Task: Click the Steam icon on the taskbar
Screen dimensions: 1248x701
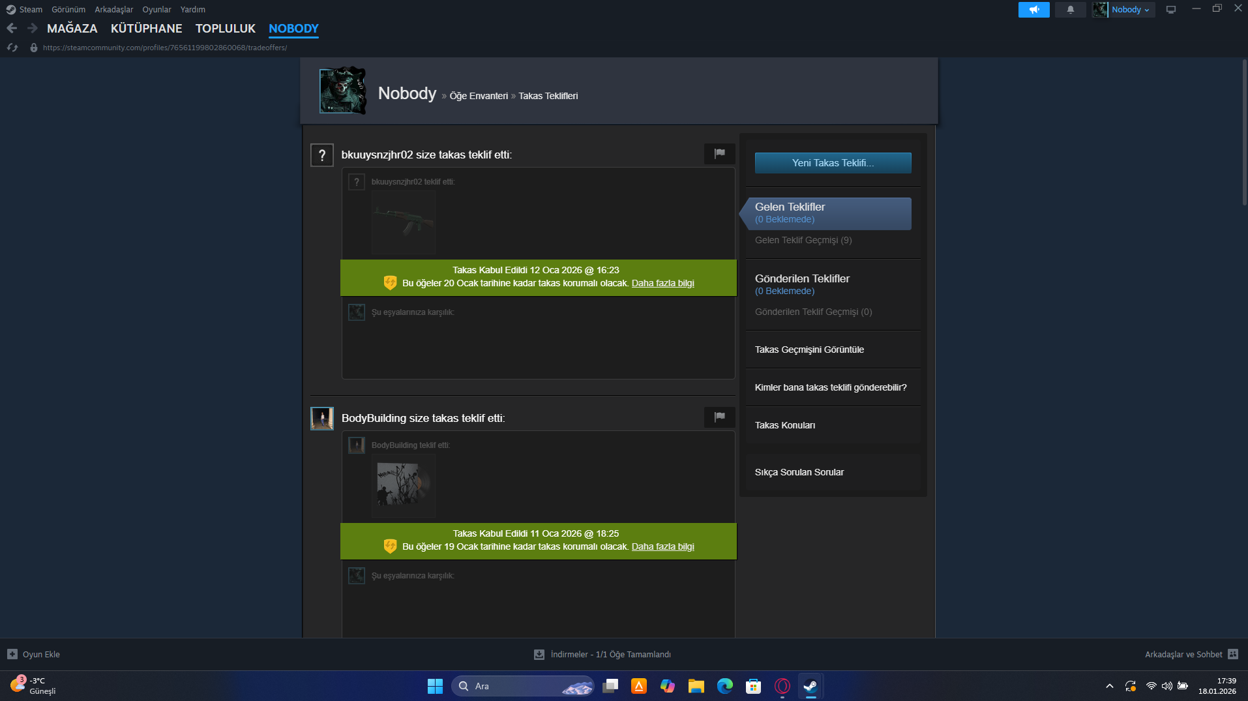Action: coord(811,686)
